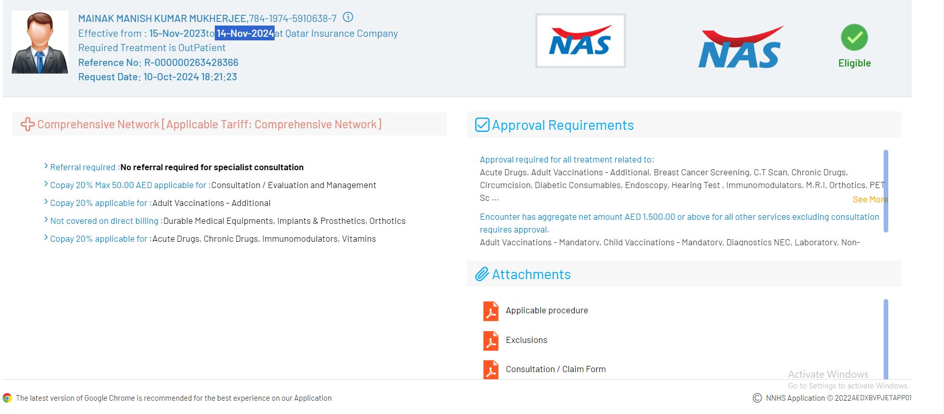Click the Qatar Insurance Company text
This screenshot has width=944, height=414.
341,33
